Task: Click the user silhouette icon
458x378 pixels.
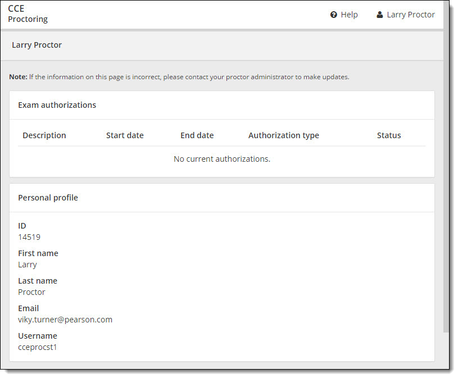Action: point(380,15)
